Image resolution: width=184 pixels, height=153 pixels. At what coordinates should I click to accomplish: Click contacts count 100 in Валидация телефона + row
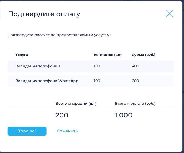[97, 66]
